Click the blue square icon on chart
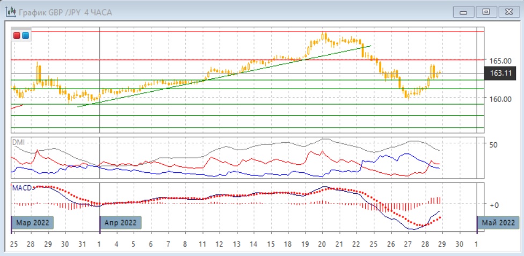The height and width of the screenshot is (256, 524). coord(25,35)
